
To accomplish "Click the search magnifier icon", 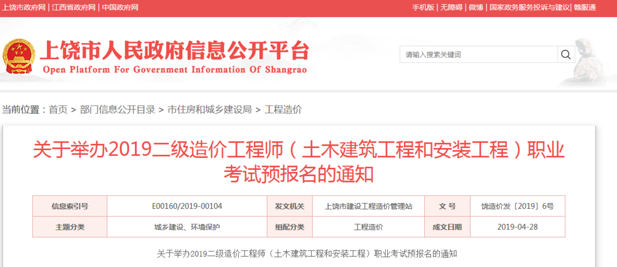I will (566, 54).
